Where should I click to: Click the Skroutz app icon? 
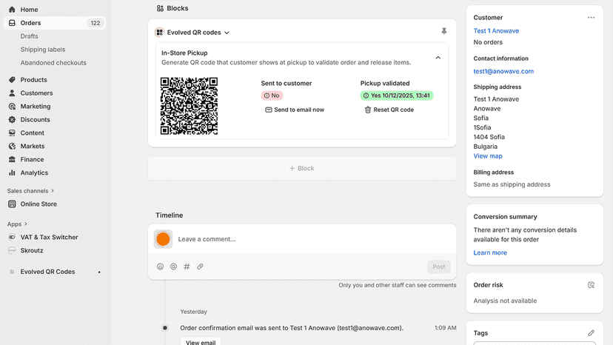click(x=12, y=250)
